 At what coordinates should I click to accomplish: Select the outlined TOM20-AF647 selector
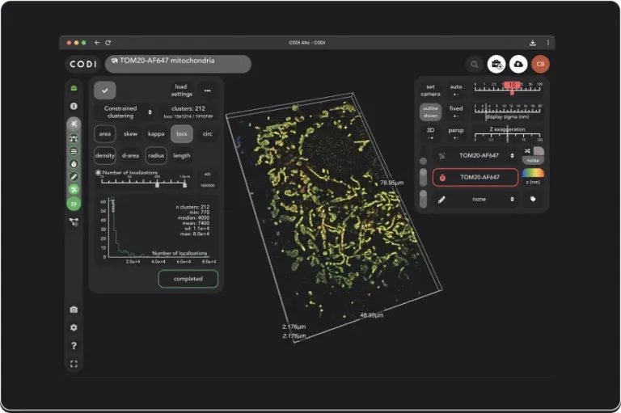(x=475, y=177)
